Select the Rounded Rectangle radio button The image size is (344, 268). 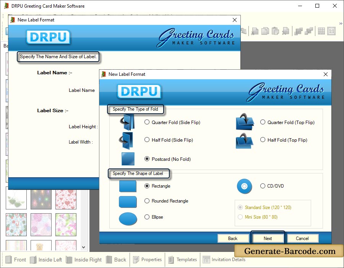point(147,201)
